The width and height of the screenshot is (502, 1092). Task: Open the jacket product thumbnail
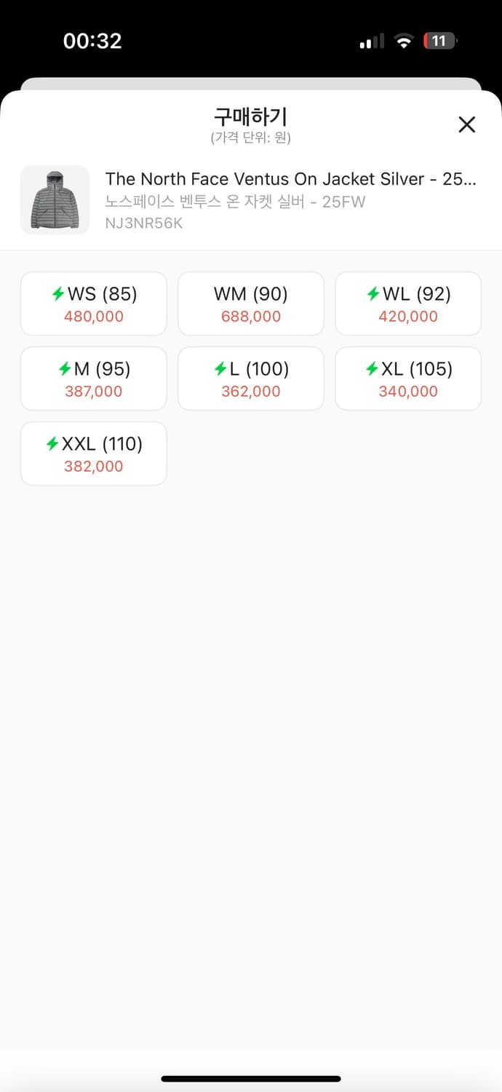click(x=55, y=200)
